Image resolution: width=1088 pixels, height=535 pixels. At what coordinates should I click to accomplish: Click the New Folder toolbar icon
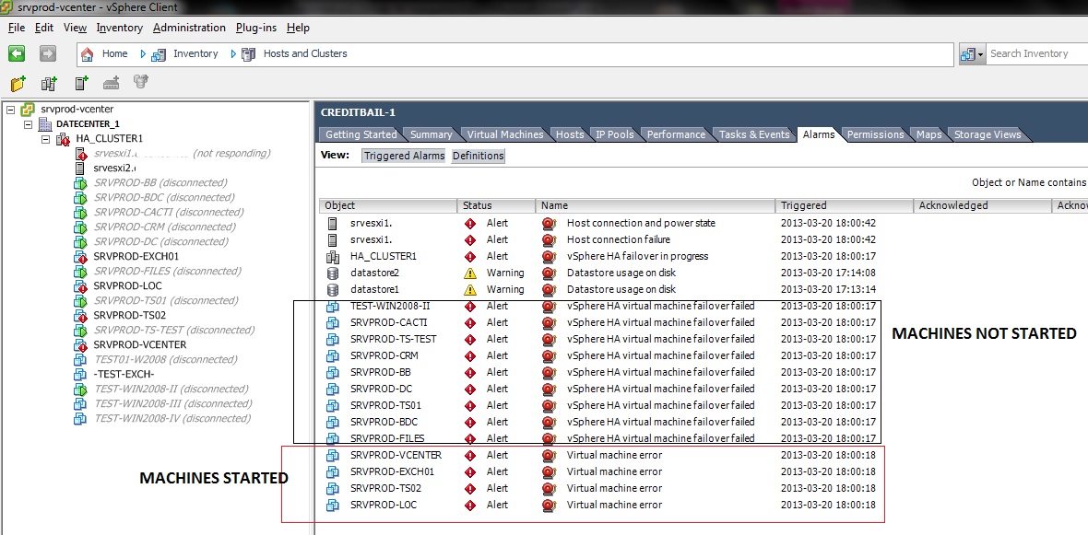point(18,84)
